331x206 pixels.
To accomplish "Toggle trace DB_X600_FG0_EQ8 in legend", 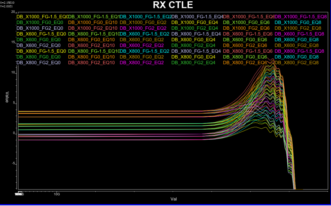I will pos(298,40).
